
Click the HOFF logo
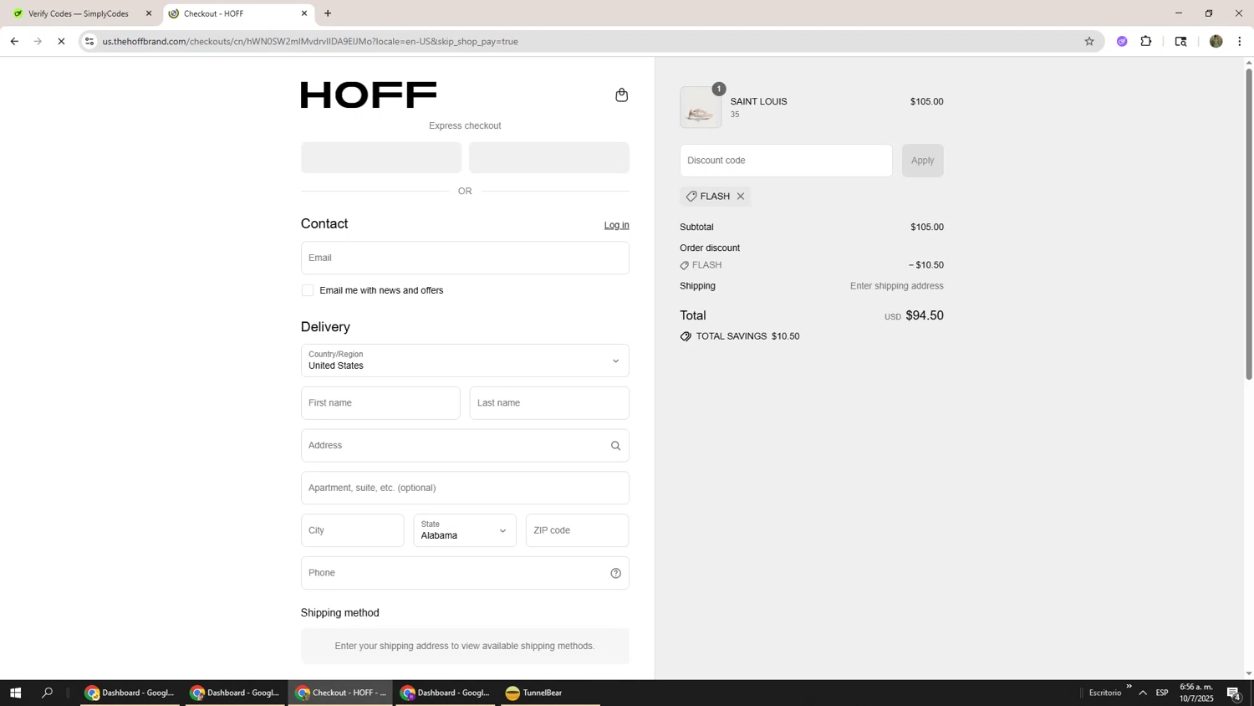click(x=369, y=95)
